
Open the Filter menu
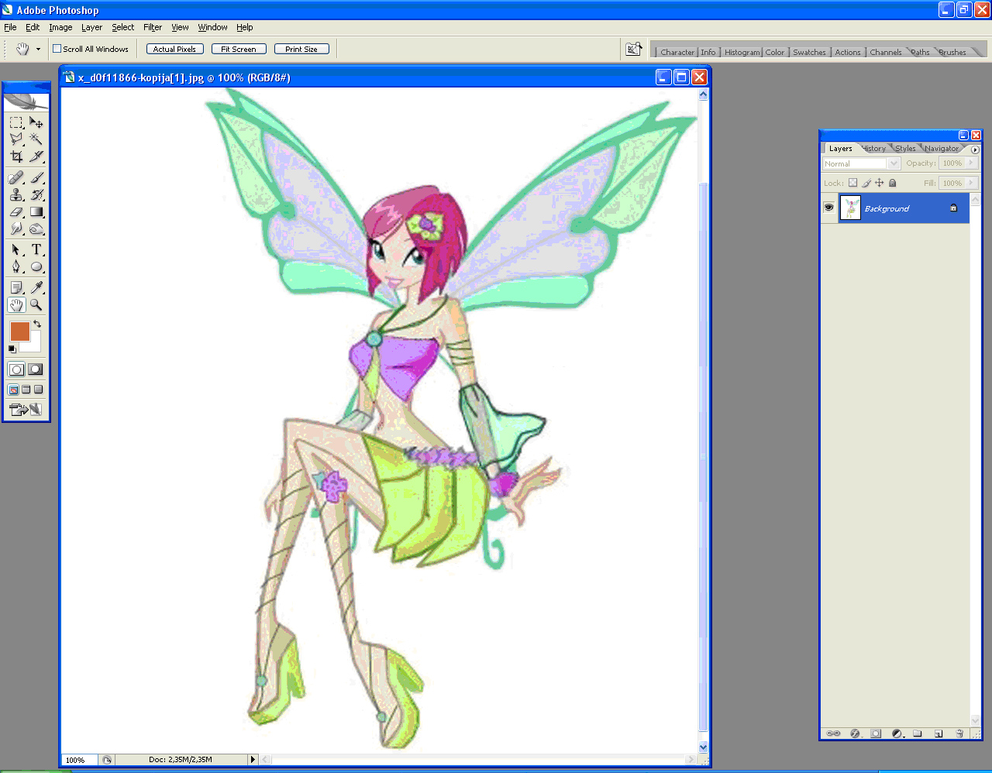(153, 27)
